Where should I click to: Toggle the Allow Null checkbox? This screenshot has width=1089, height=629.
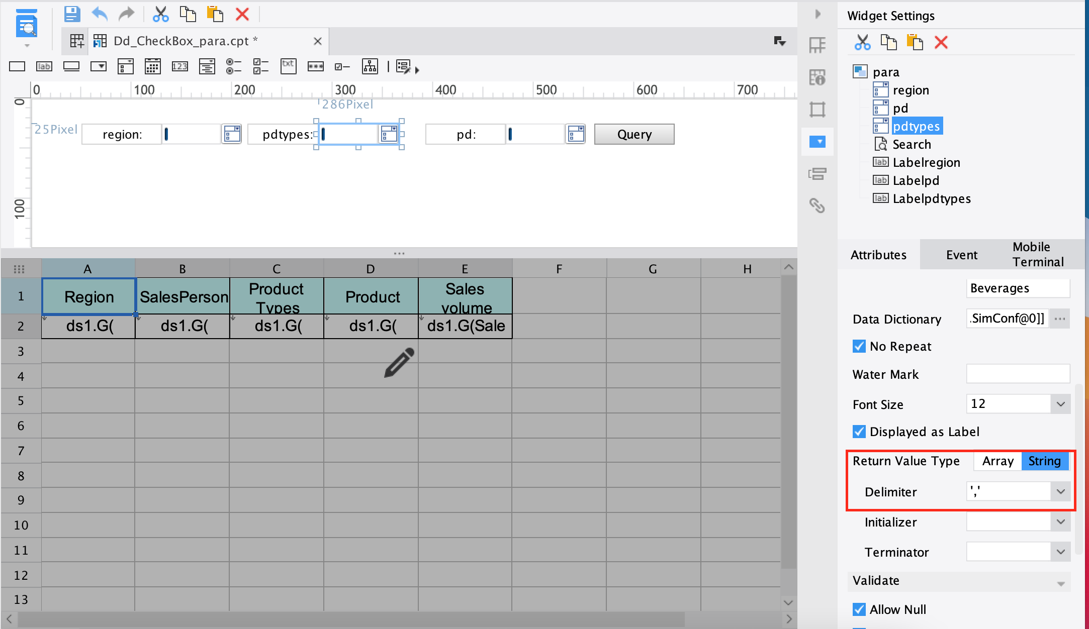859,609
